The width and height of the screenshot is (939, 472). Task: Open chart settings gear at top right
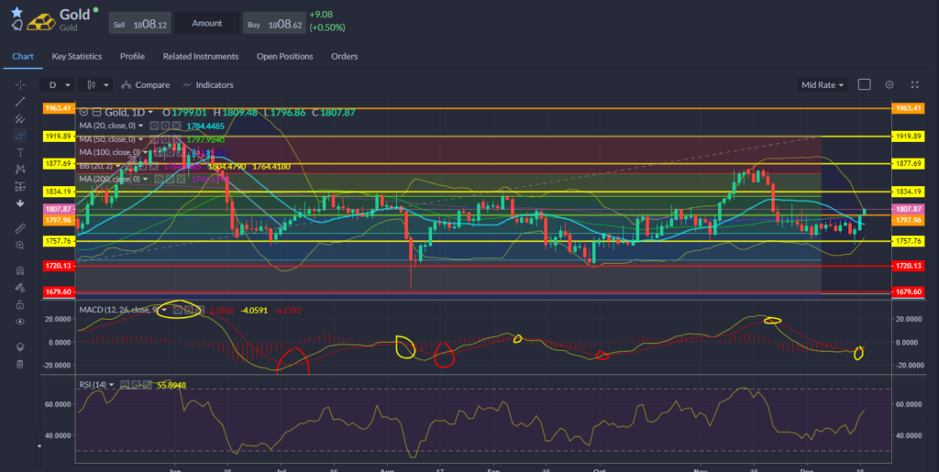point(889,85)
